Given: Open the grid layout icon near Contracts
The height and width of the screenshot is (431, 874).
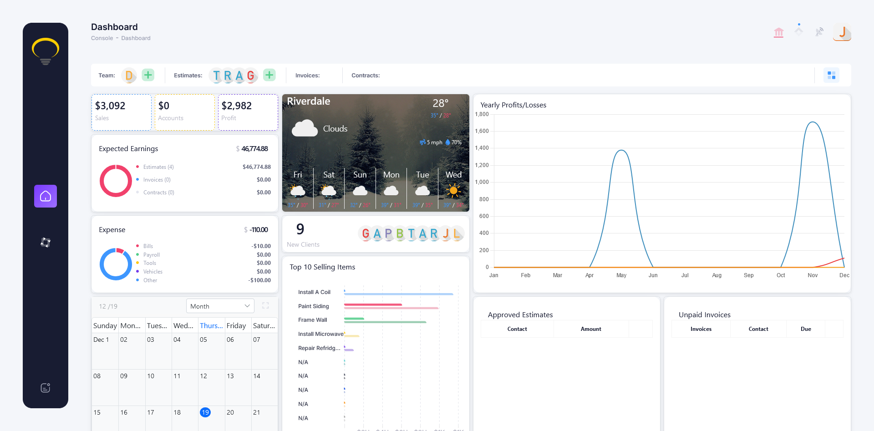Looking at the screenshot, I should (x=832, y=75).
